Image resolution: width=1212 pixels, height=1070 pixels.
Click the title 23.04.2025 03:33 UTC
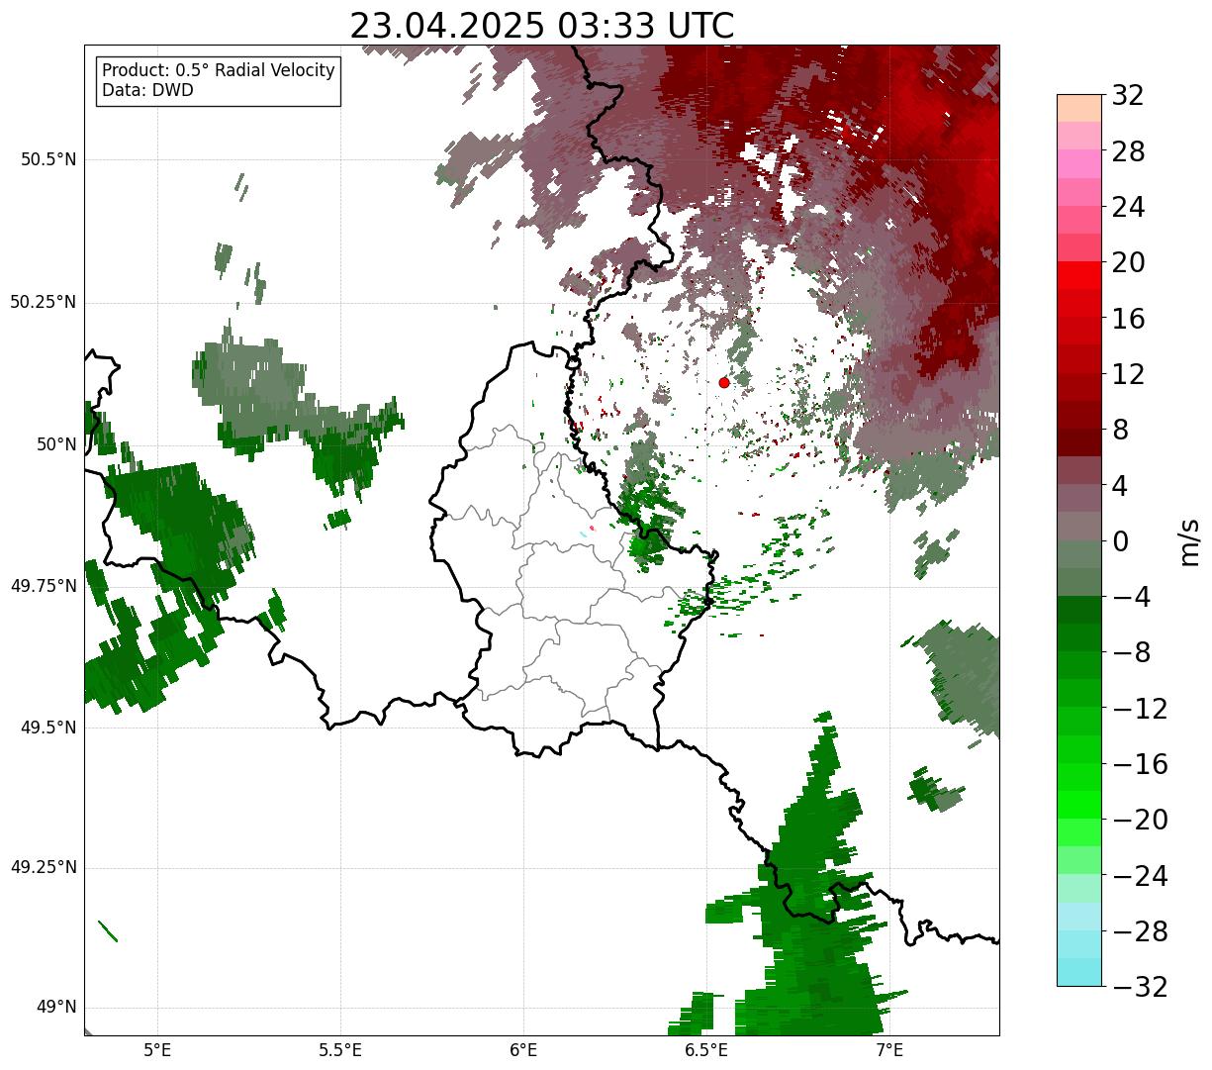point(542,26)
